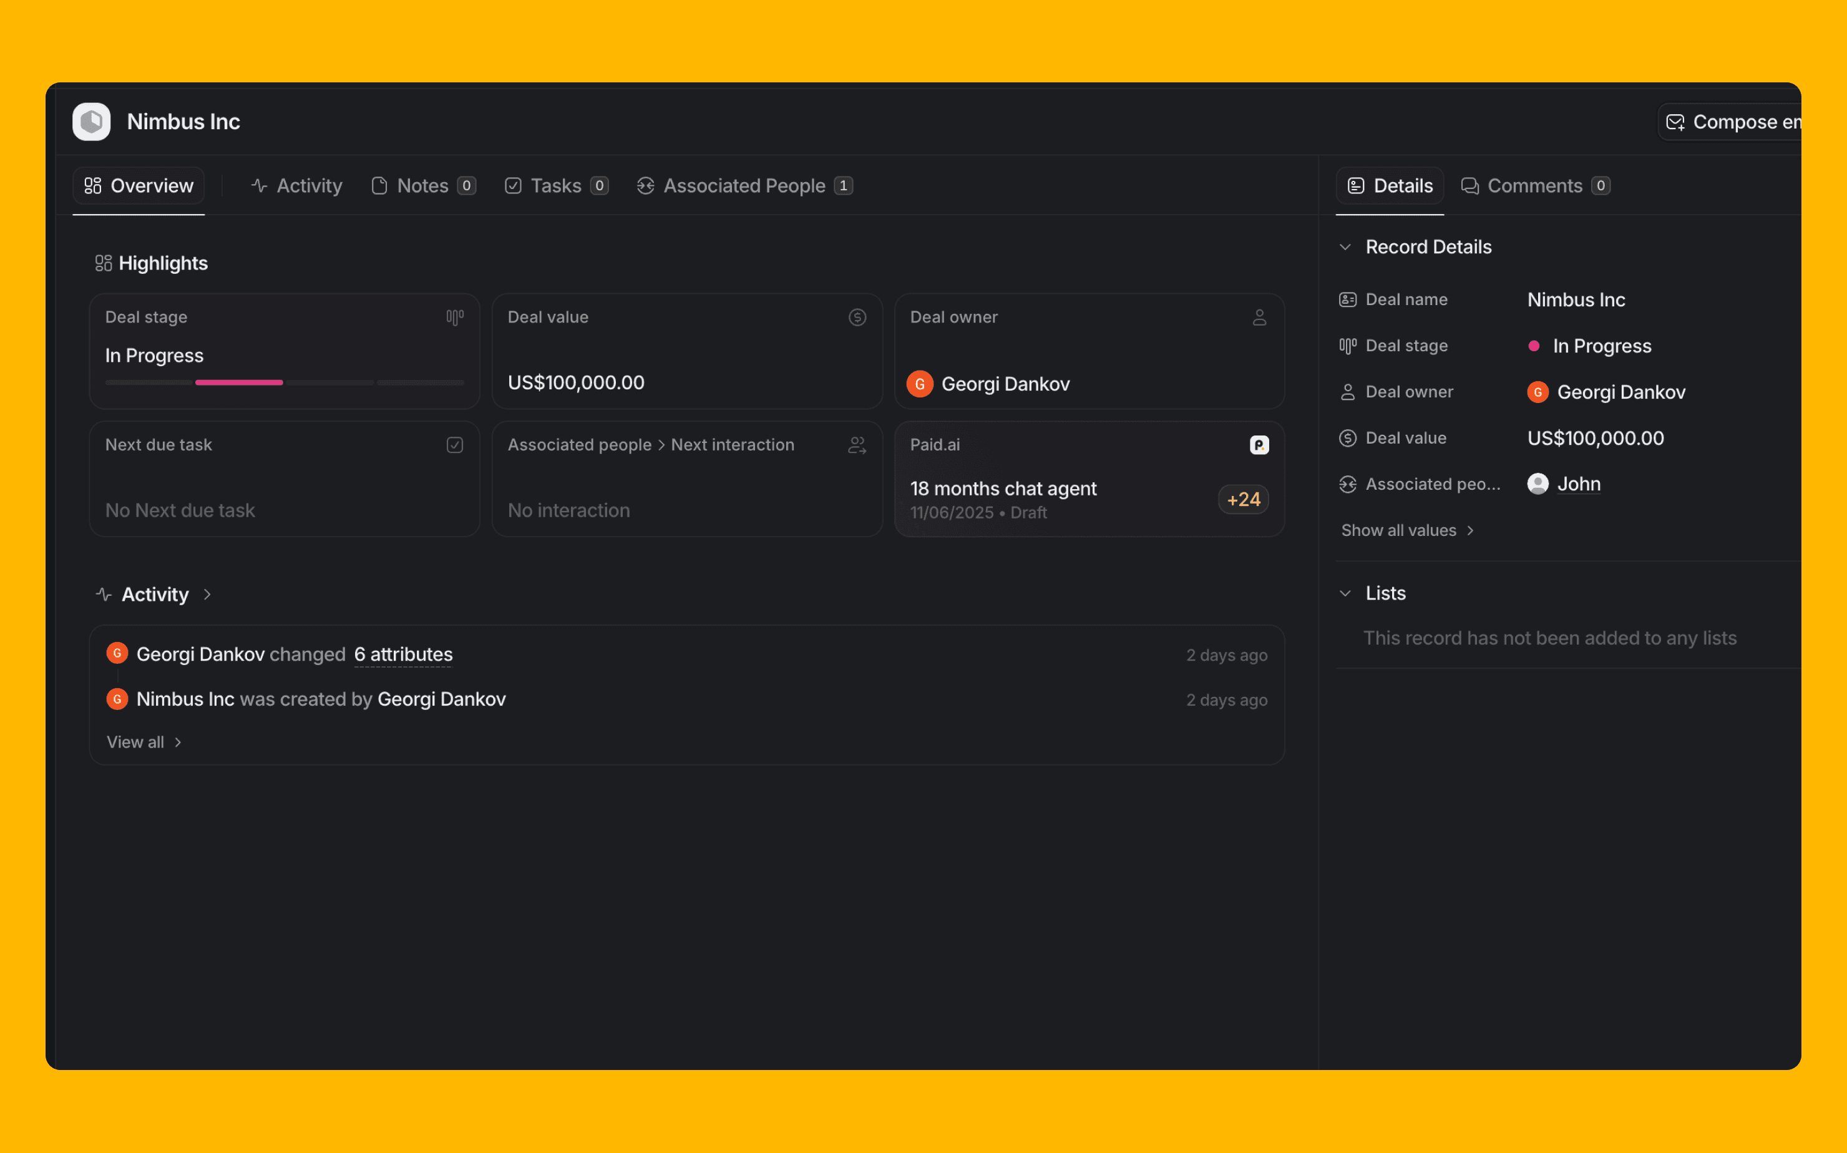Click the In Progress stage progress bar
This screenshot has height=1153, width=1847.
239,382
